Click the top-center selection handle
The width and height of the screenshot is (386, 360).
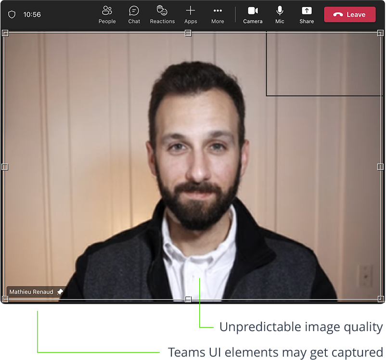(188, 33)
